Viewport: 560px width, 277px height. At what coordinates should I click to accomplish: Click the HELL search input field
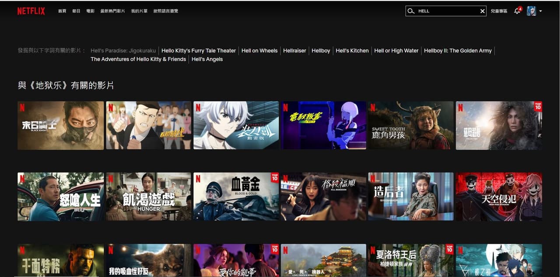446,11
